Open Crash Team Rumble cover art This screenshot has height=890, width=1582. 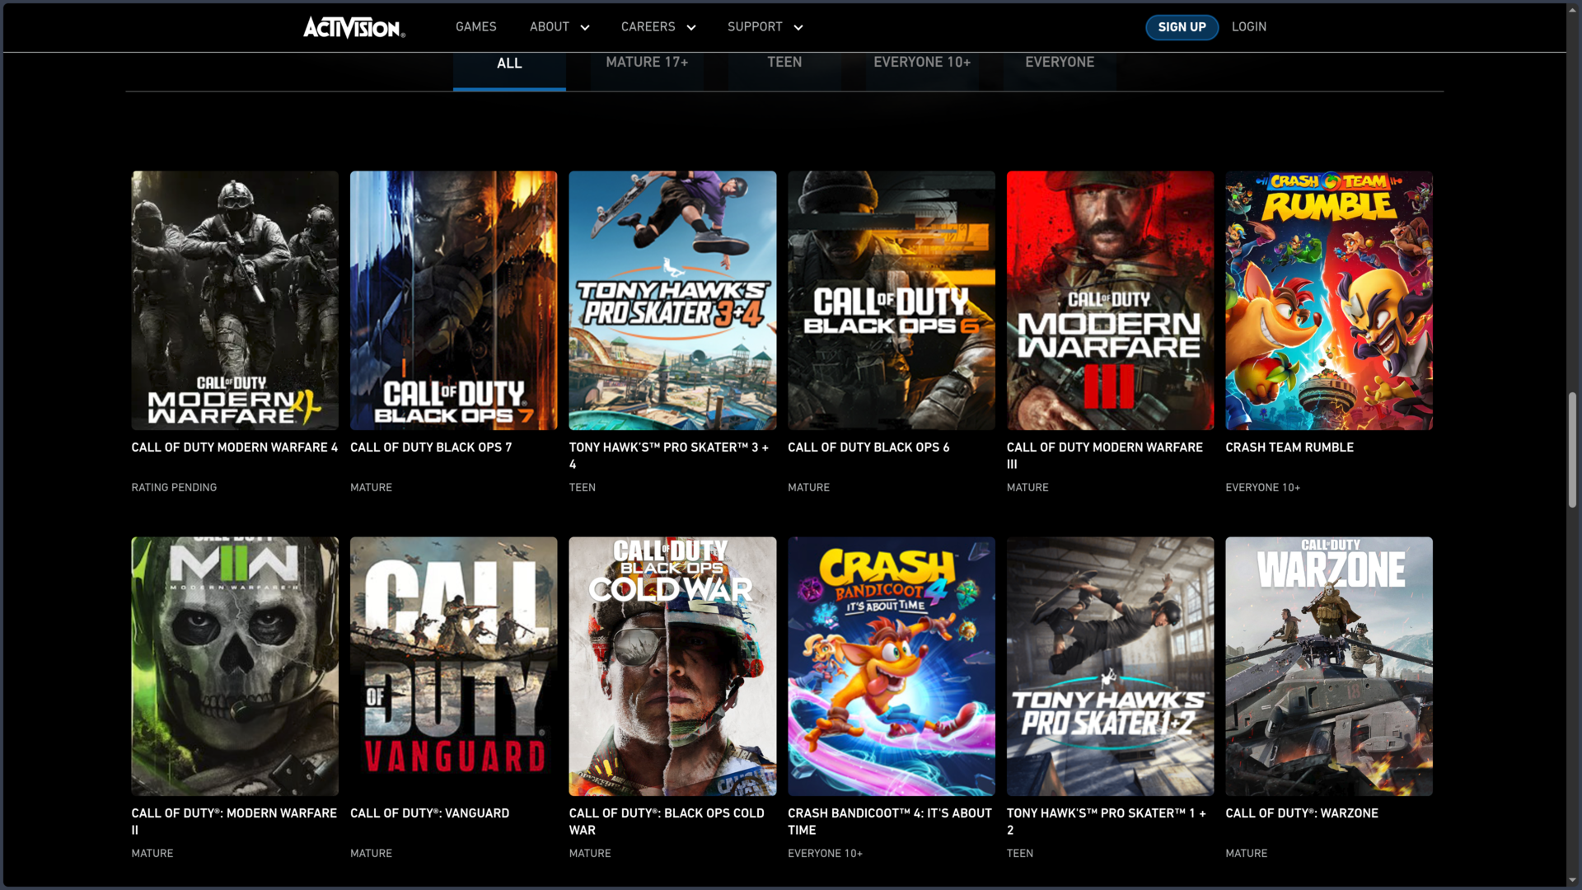point(1329,301)
